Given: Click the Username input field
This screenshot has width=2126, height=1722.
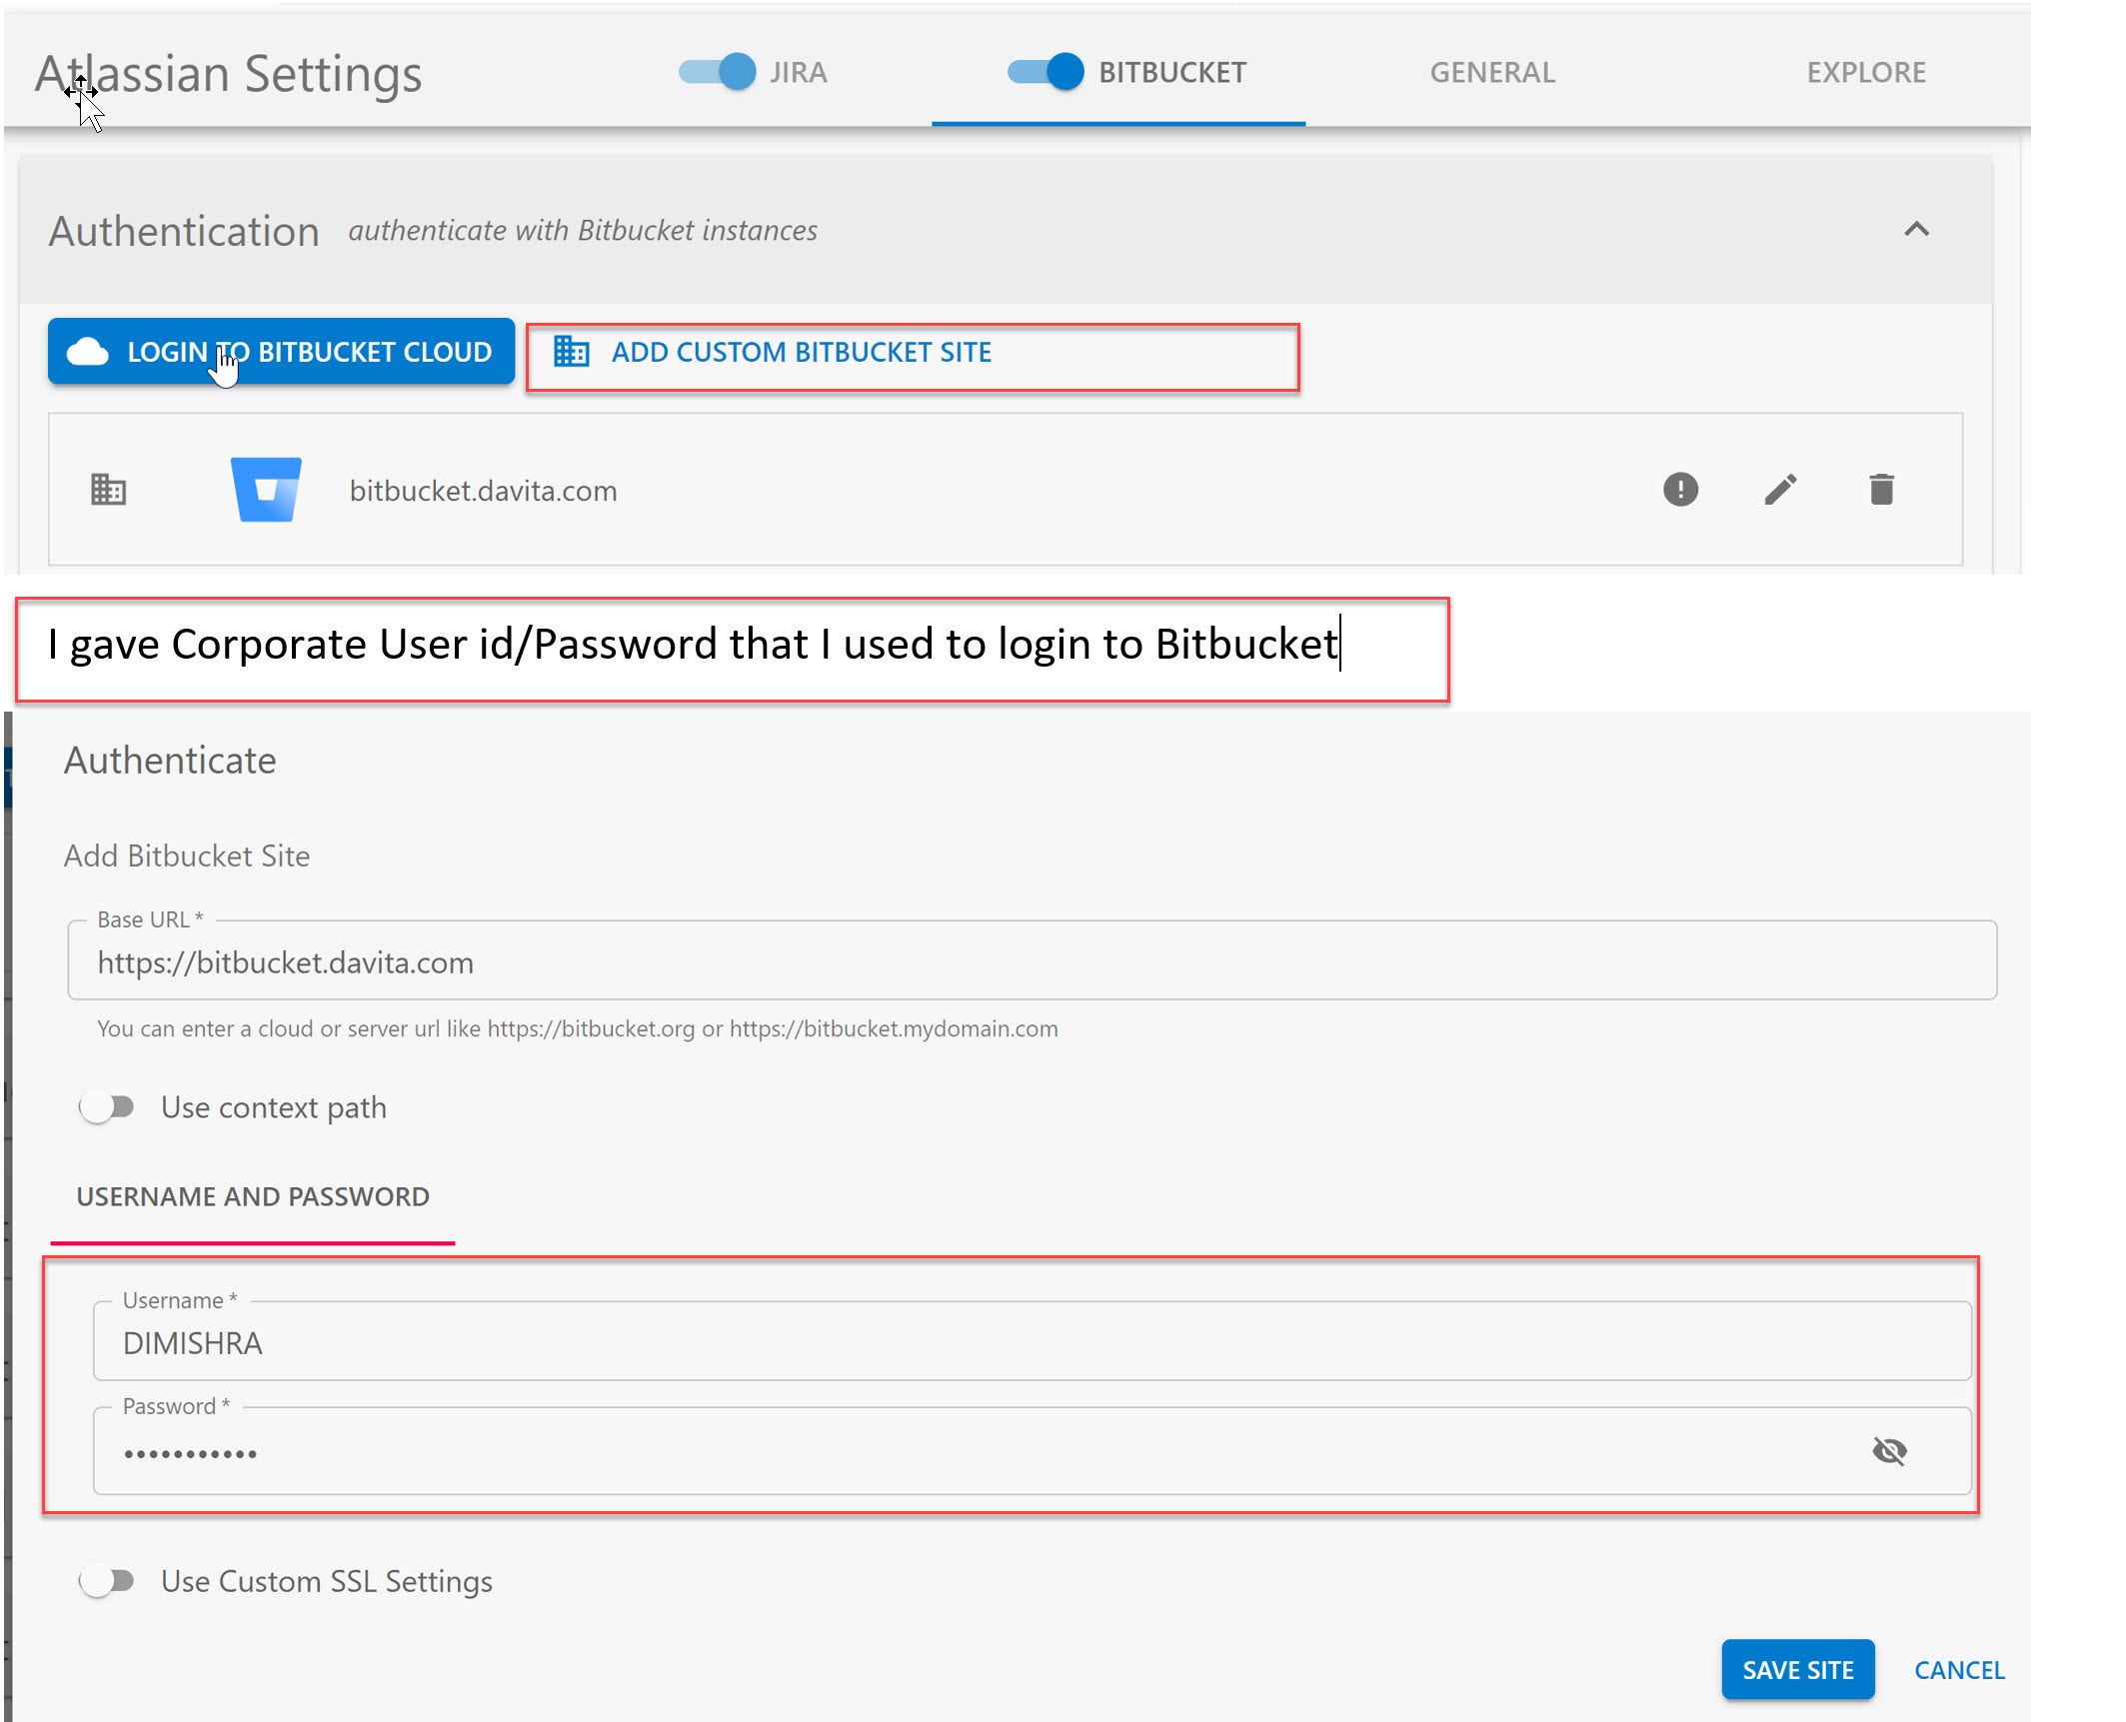Looking at the screenshot, I should [1030, 1343].
